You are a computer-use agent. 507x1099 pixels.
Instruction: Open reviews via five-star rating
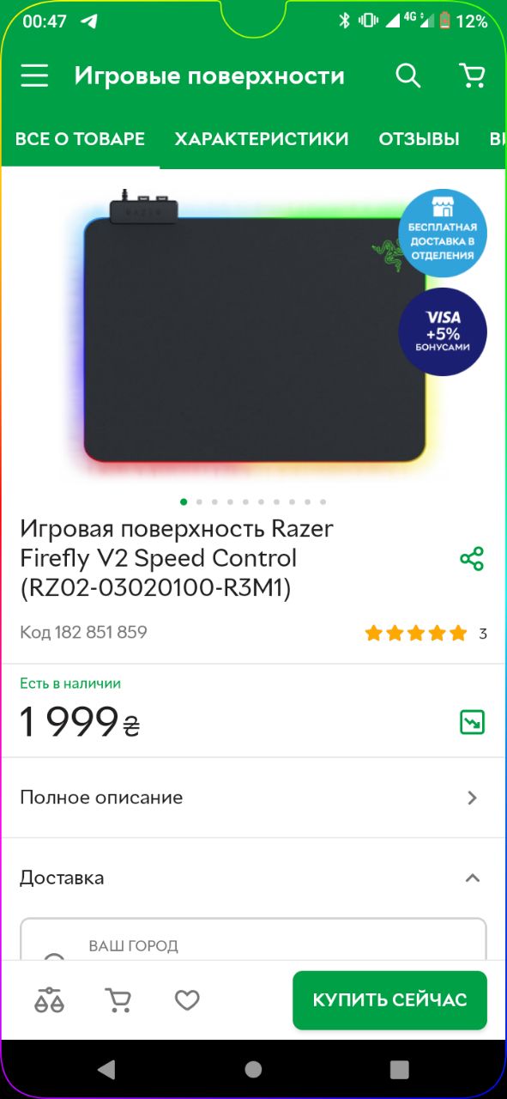[x=416, y=634]
